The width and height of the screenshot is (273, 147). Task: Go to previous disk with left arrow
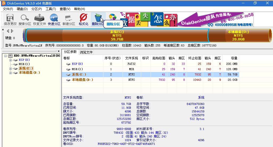8,31
